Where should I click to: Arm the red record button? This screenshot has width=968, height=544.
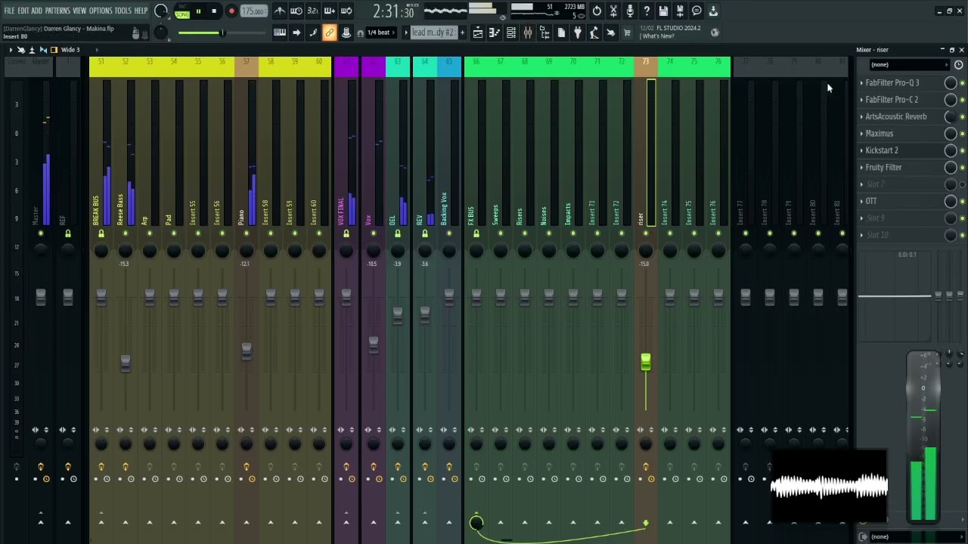point(231,11)
